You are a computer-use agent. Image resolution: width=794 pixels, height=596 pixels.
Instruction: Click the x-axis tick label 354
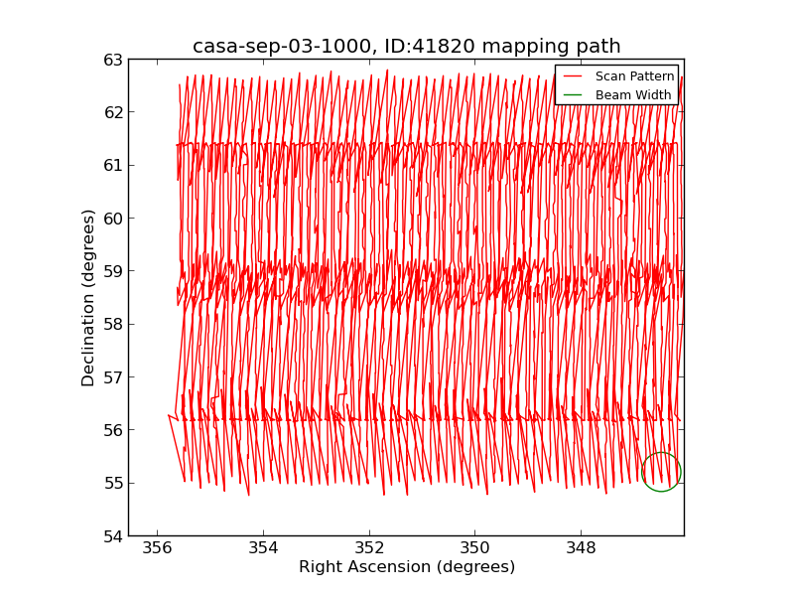263,548
